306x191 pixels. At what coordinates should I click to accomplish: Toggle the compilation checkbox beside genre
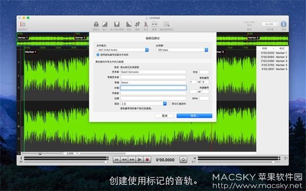169,104
